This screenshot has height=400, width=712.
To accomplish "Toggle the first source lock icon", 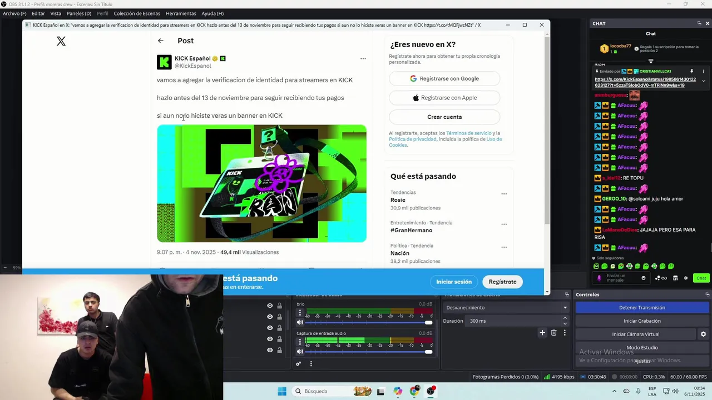I will tap(279, 306).
